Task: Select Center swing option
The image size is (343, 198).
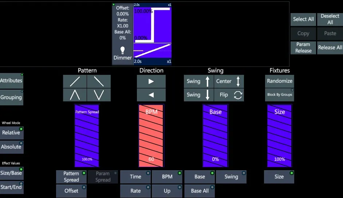Action: 229,81
